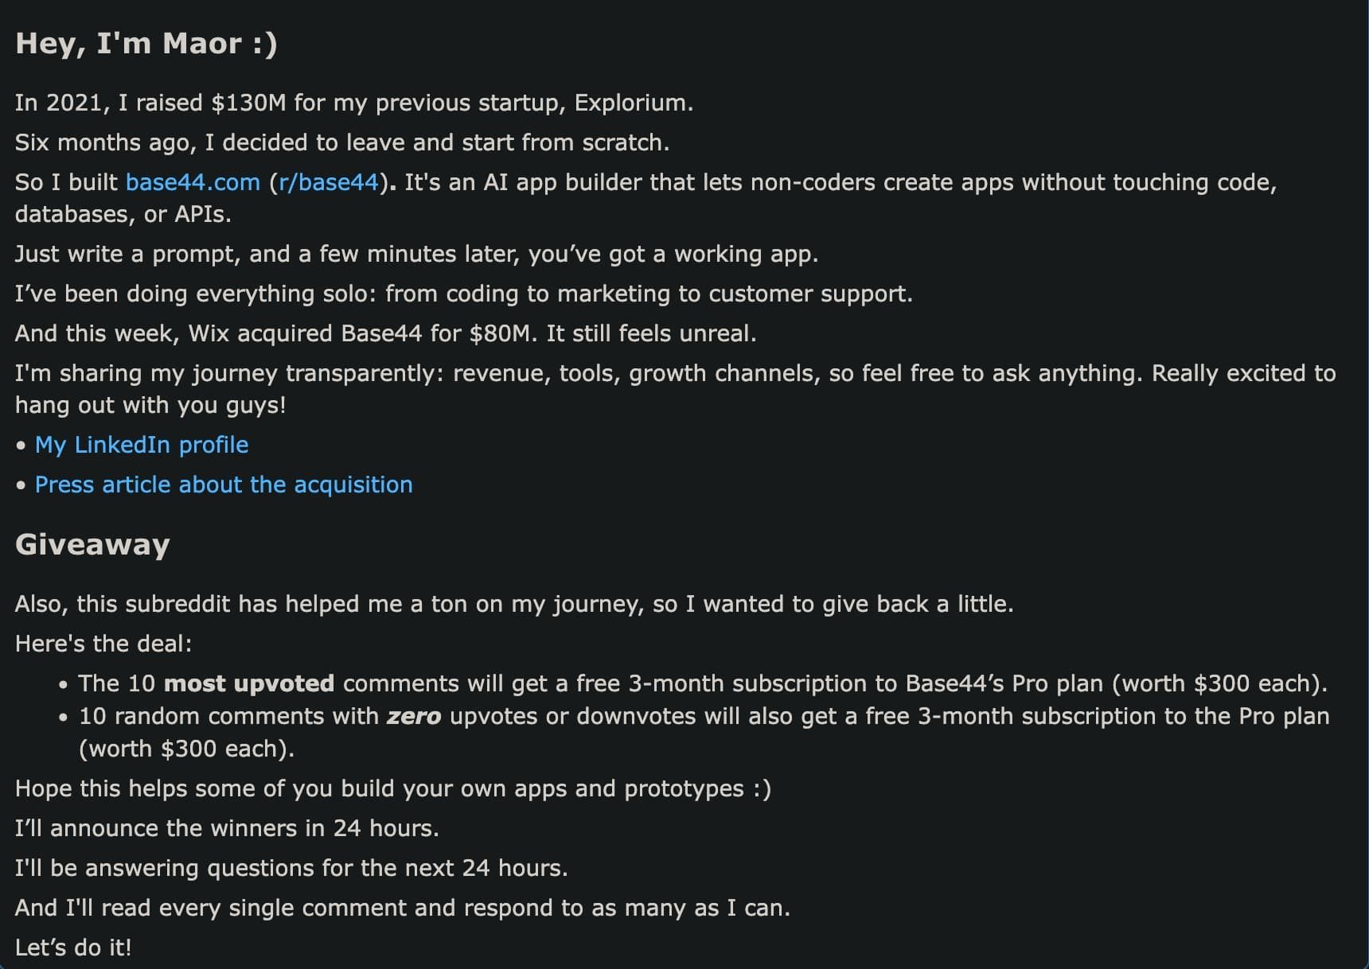Click the line about raising $130M for Explorium
This screenshot has height=969, width=1369.
tap(354, 103)
